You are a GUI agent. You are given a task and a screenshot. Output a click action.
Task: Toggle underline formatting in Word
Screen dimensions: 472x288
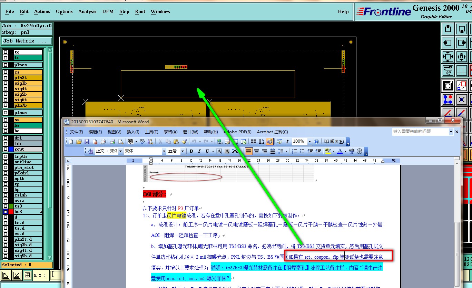[207, 151]
